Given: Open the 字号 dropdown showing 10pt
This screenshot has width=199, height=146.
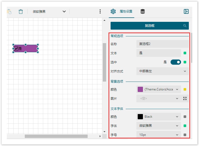Looking at the screenshot, I should point(159,135).
